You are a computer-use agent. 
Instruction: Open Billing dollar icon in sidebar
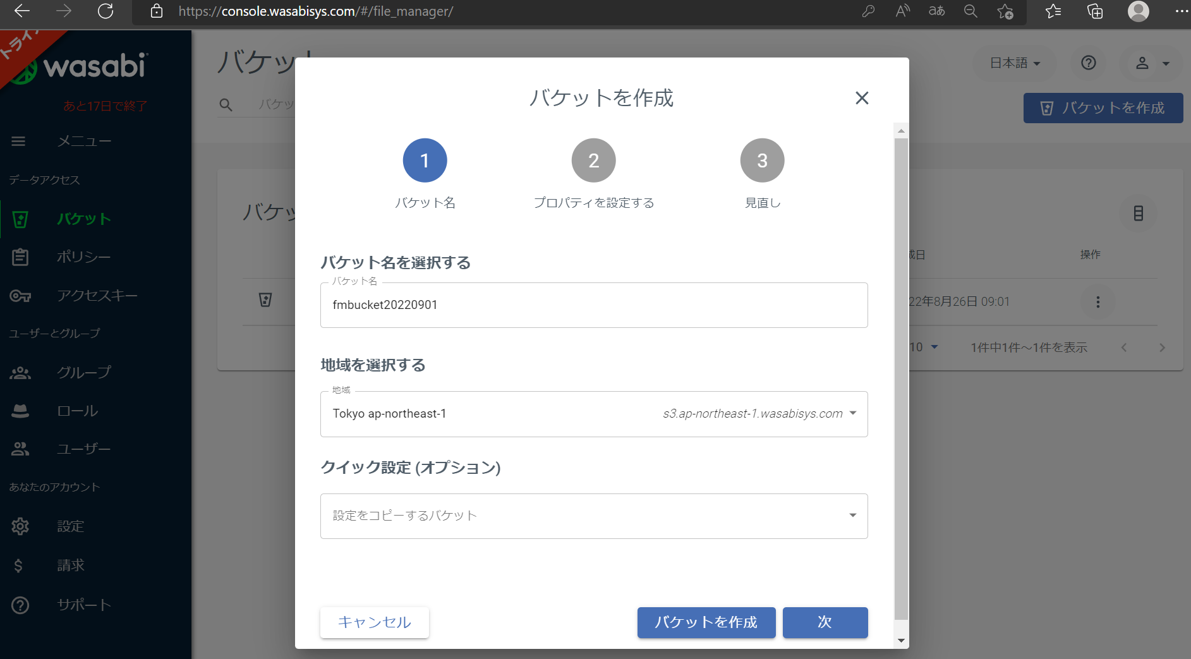[x=19, y=565]
